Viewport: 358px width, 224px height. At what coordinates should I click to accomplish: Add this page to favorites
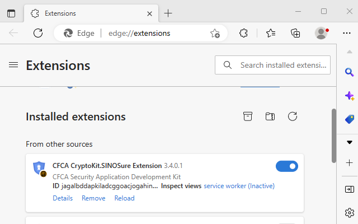point(215,34)
